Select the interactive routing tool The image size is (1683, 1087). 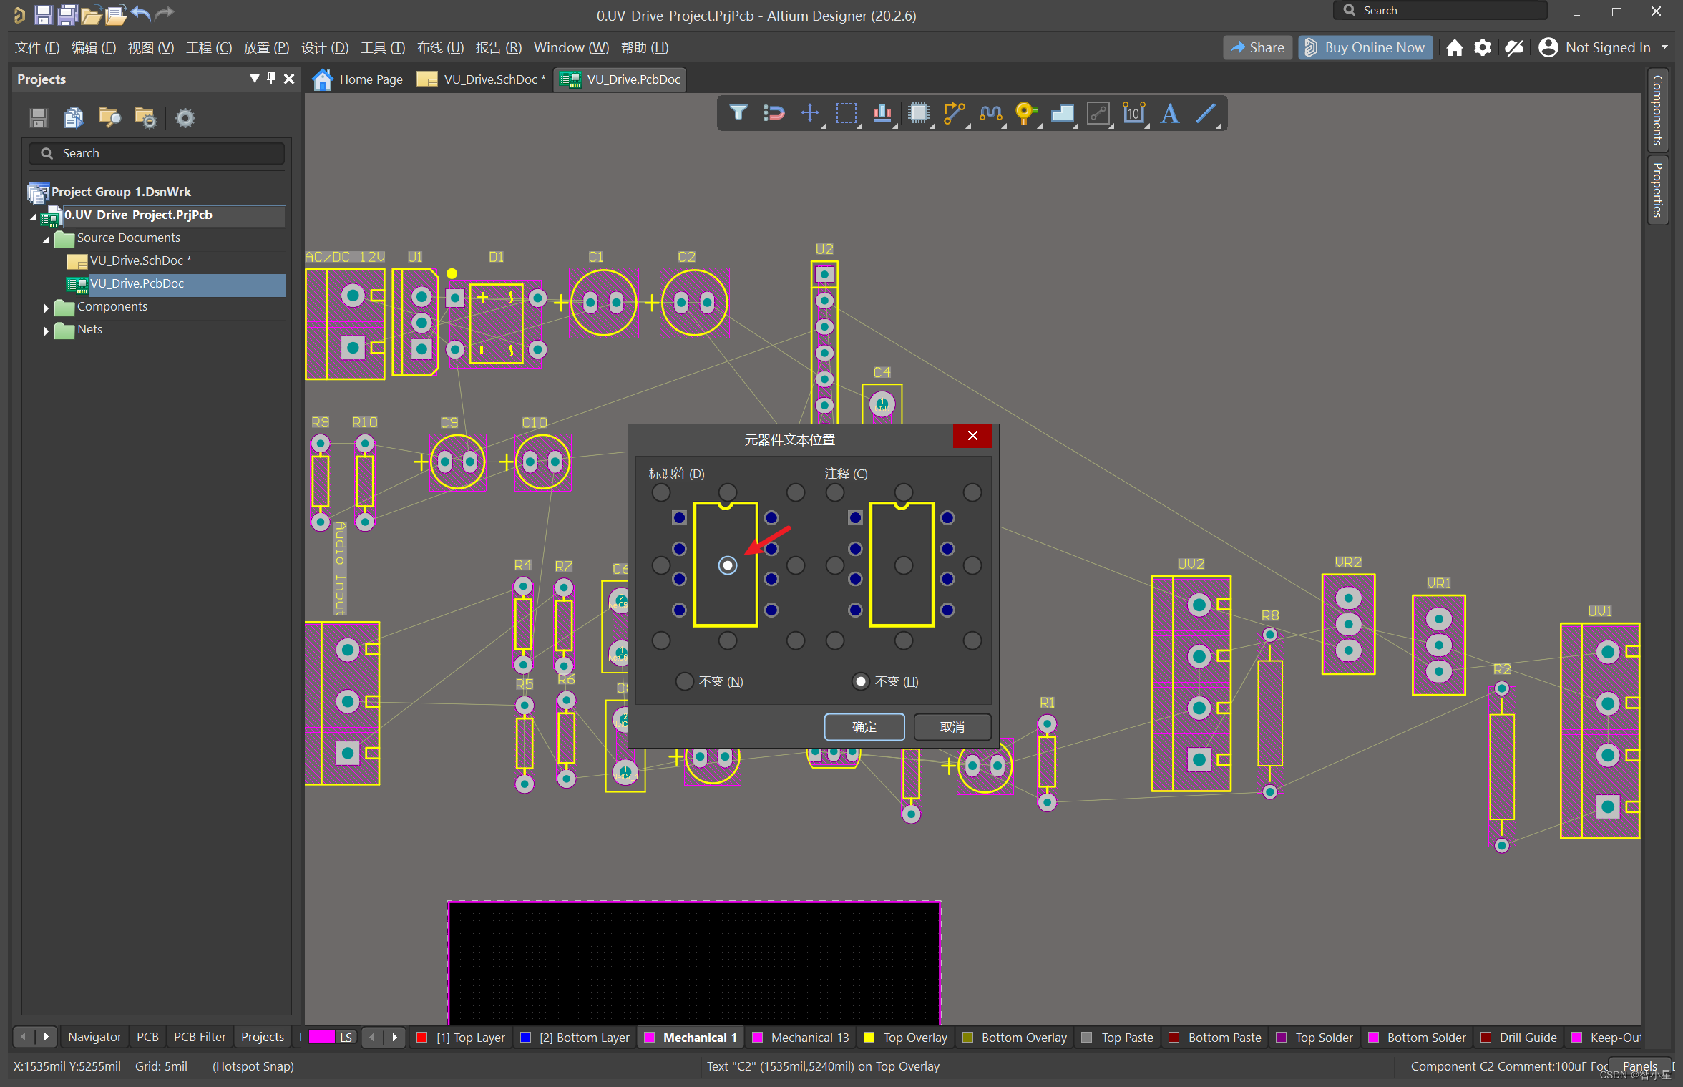(954, 113)
